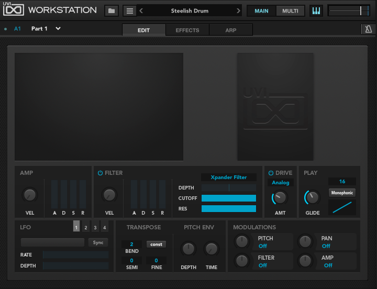Click the FILTER modulation knob
Screen dimensions: 377x289
click(x=242, y=261)
